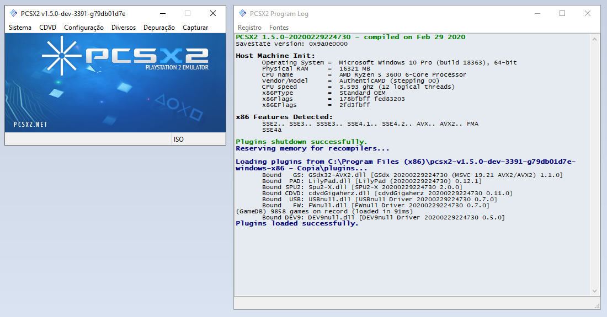Click the '16321 MB' physical RAM value
The height and width of the screenshot is (317, 607).
355,68
